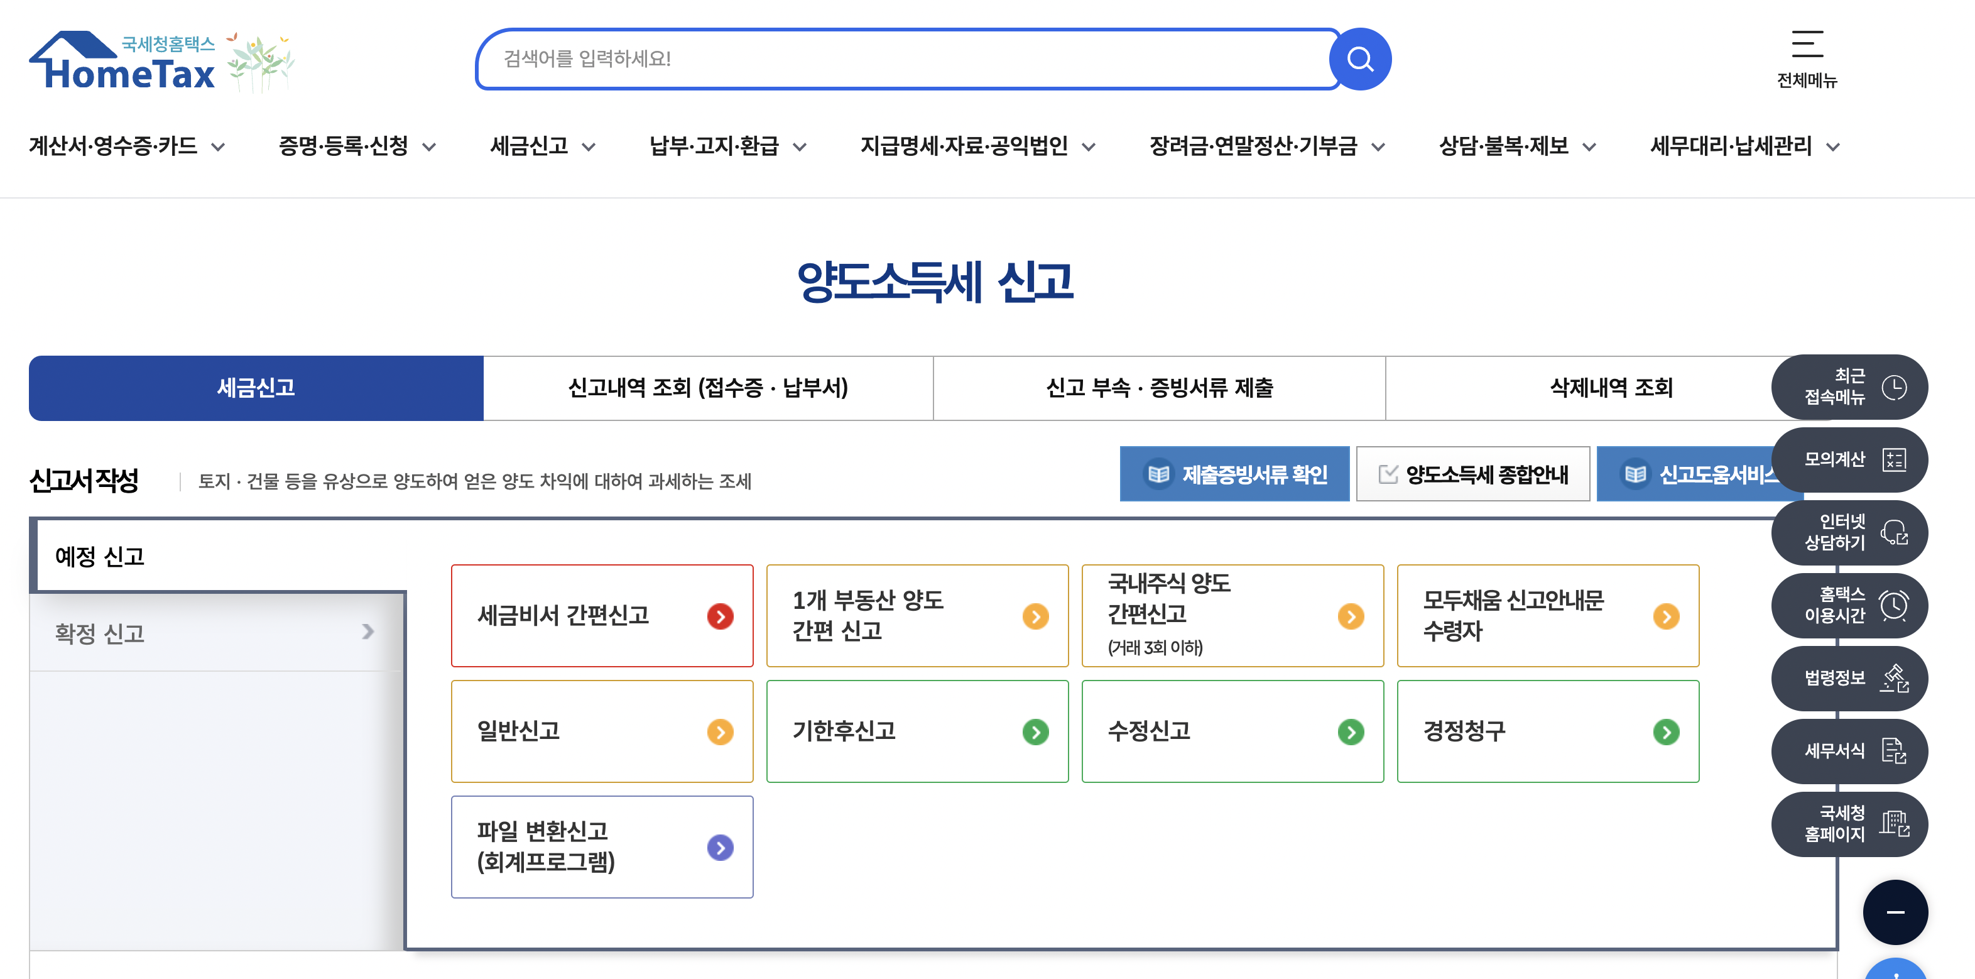Focus the 검색어를 입력하세요 search field
This screenshot has height=979, width=1975.
pos(905,59)
